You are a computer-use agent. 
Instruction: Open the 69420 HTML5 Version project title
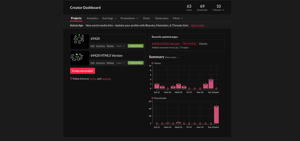click(x=106, y=56)
